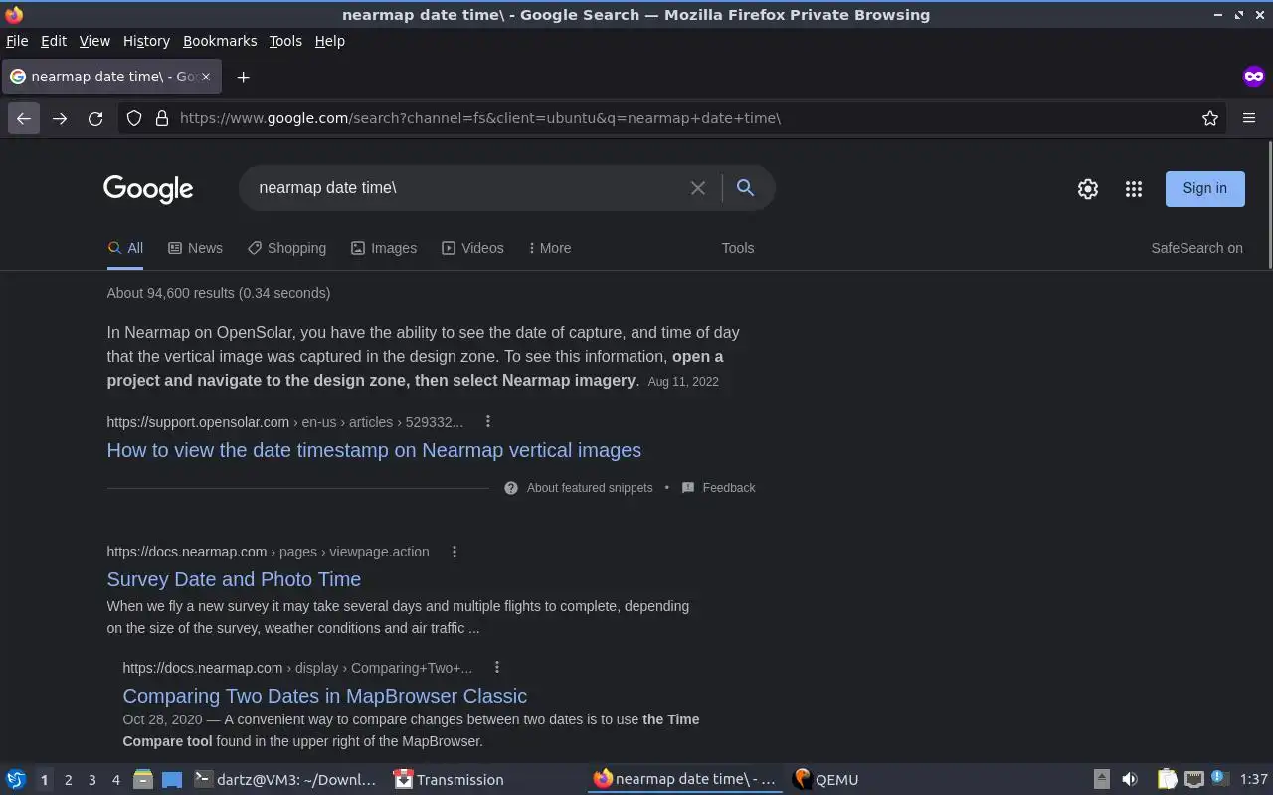Click the private browsing mask indicator

1253,77
